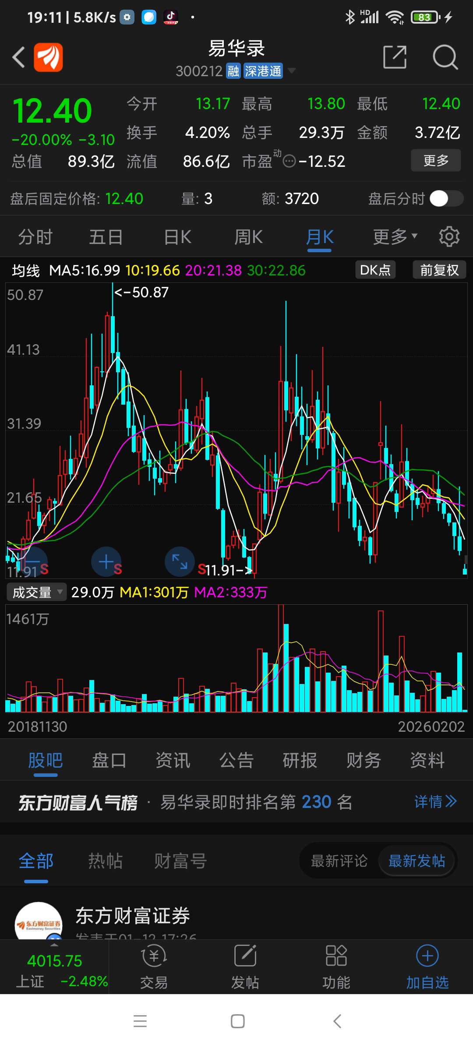Tap the 换手 4.20% value
The image size is (473, 1051).
click(x=207, y=132)
